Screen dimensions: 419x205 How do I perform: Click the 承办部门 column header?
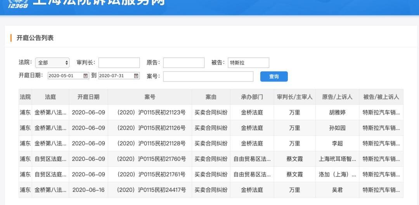pos(252,97)
